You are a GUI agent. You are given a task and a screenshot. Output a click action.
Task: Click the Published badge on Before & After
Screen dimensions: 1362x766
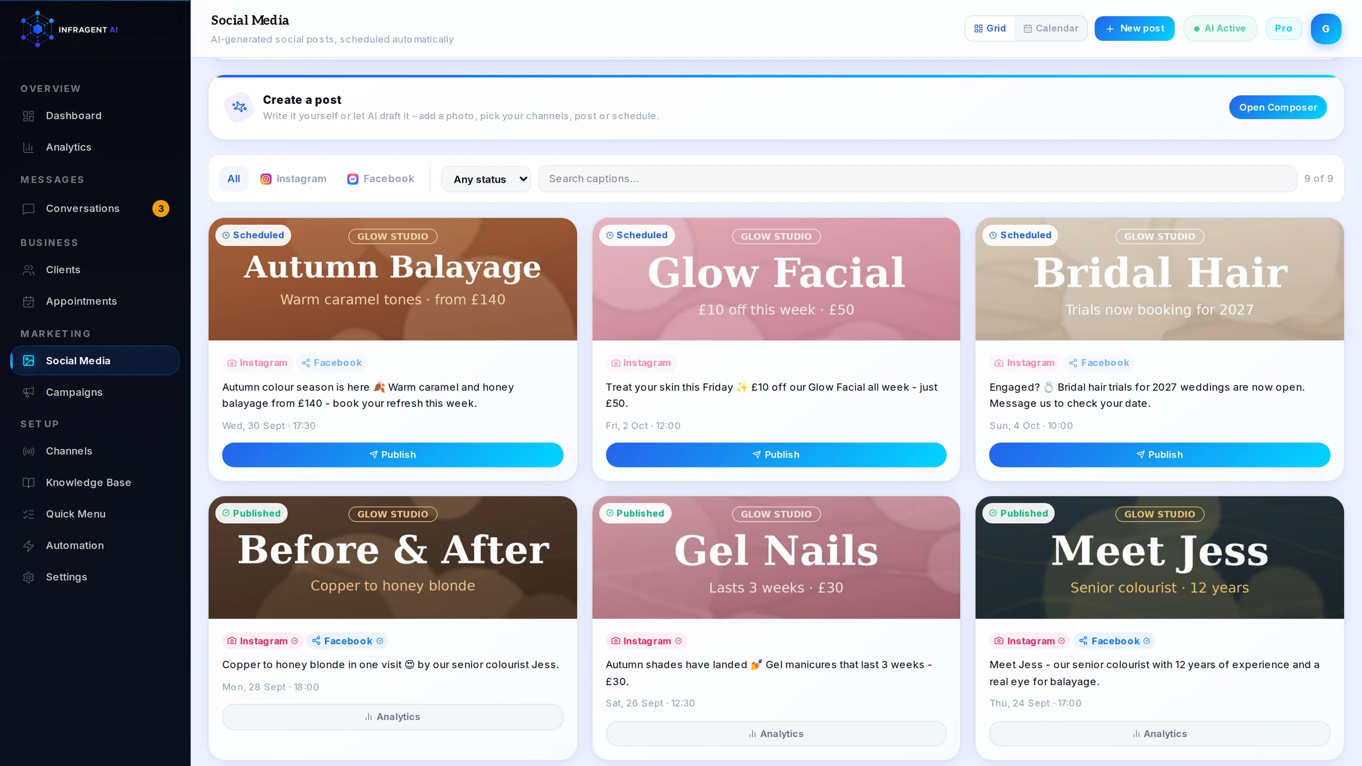coord(252,514)
